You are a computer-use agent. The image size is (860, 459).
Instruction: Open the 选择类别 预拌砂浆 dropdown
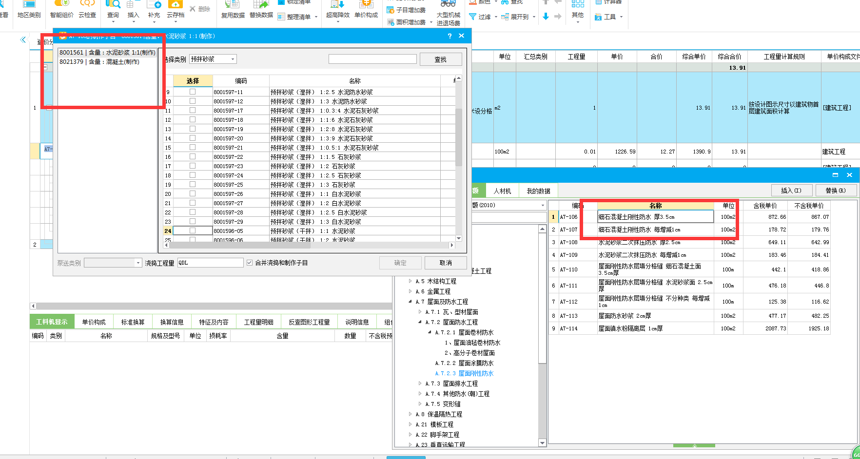[213, 59]
